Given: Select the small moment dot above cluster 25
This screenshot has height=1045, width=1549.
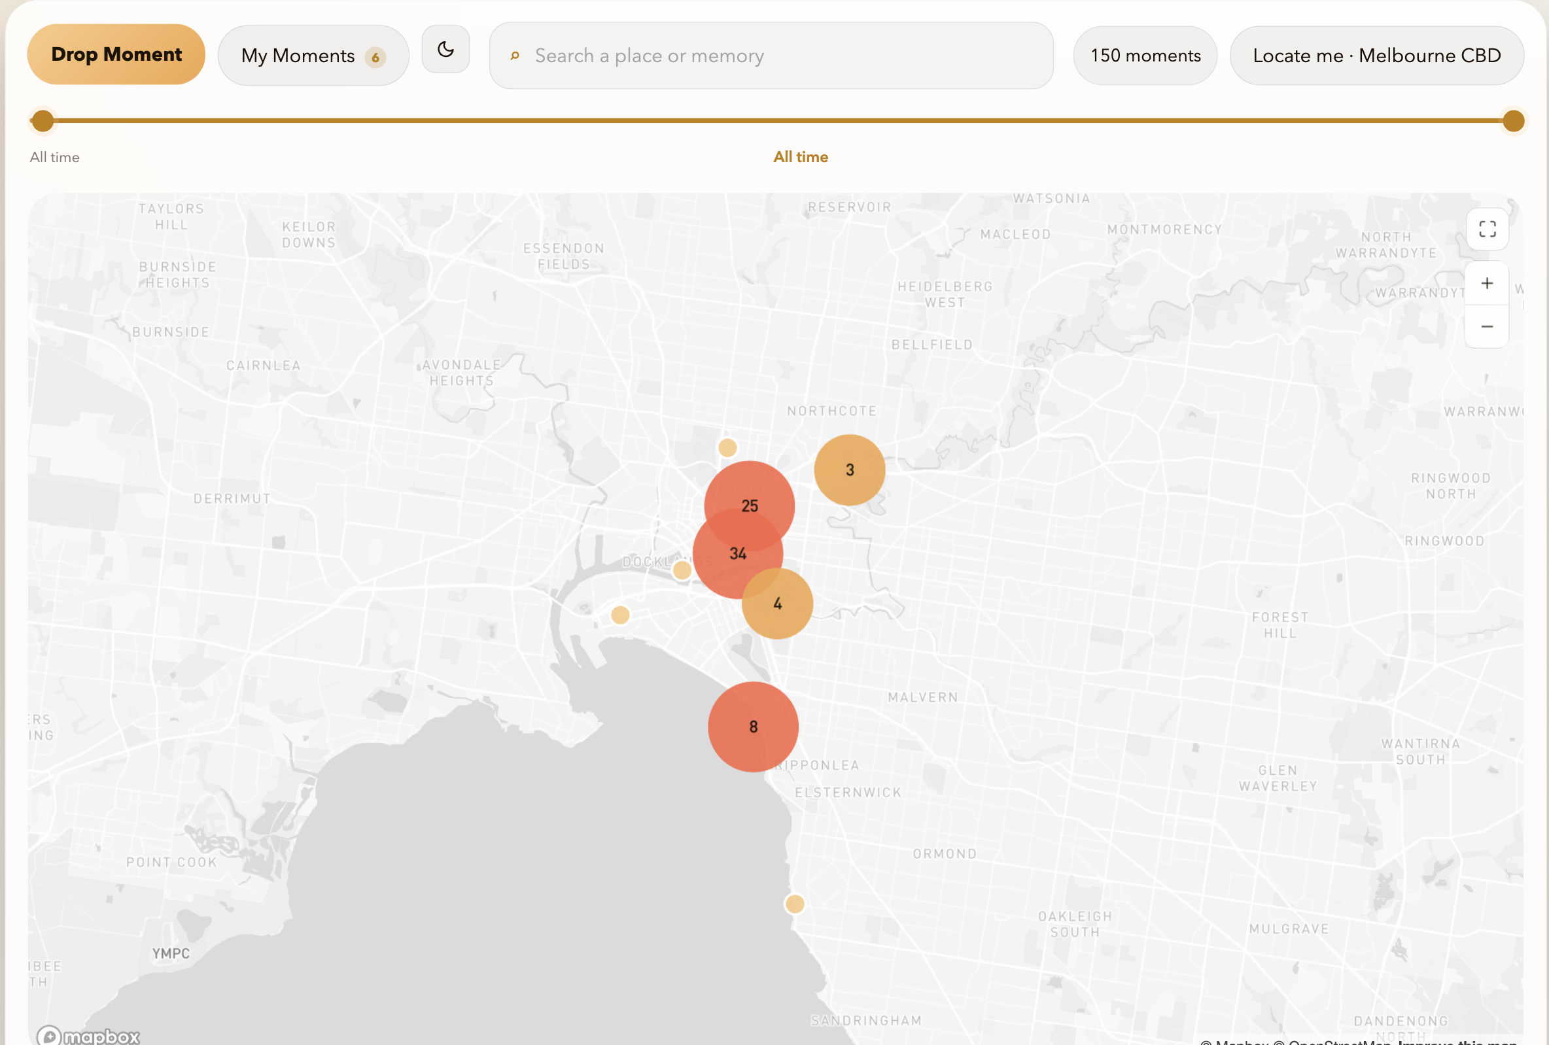Looking at the screenshot, I should click(x=727, y=448).
